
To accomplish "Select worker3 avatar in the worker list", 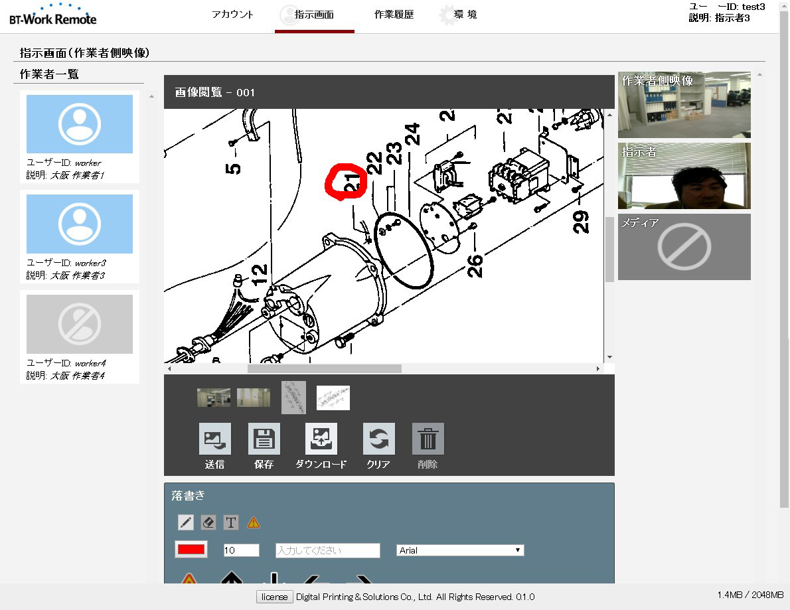I will pos(79,224).
